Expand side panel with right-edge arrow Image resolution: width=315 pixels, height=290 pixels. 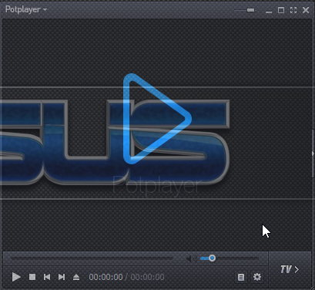pos(313,153)
